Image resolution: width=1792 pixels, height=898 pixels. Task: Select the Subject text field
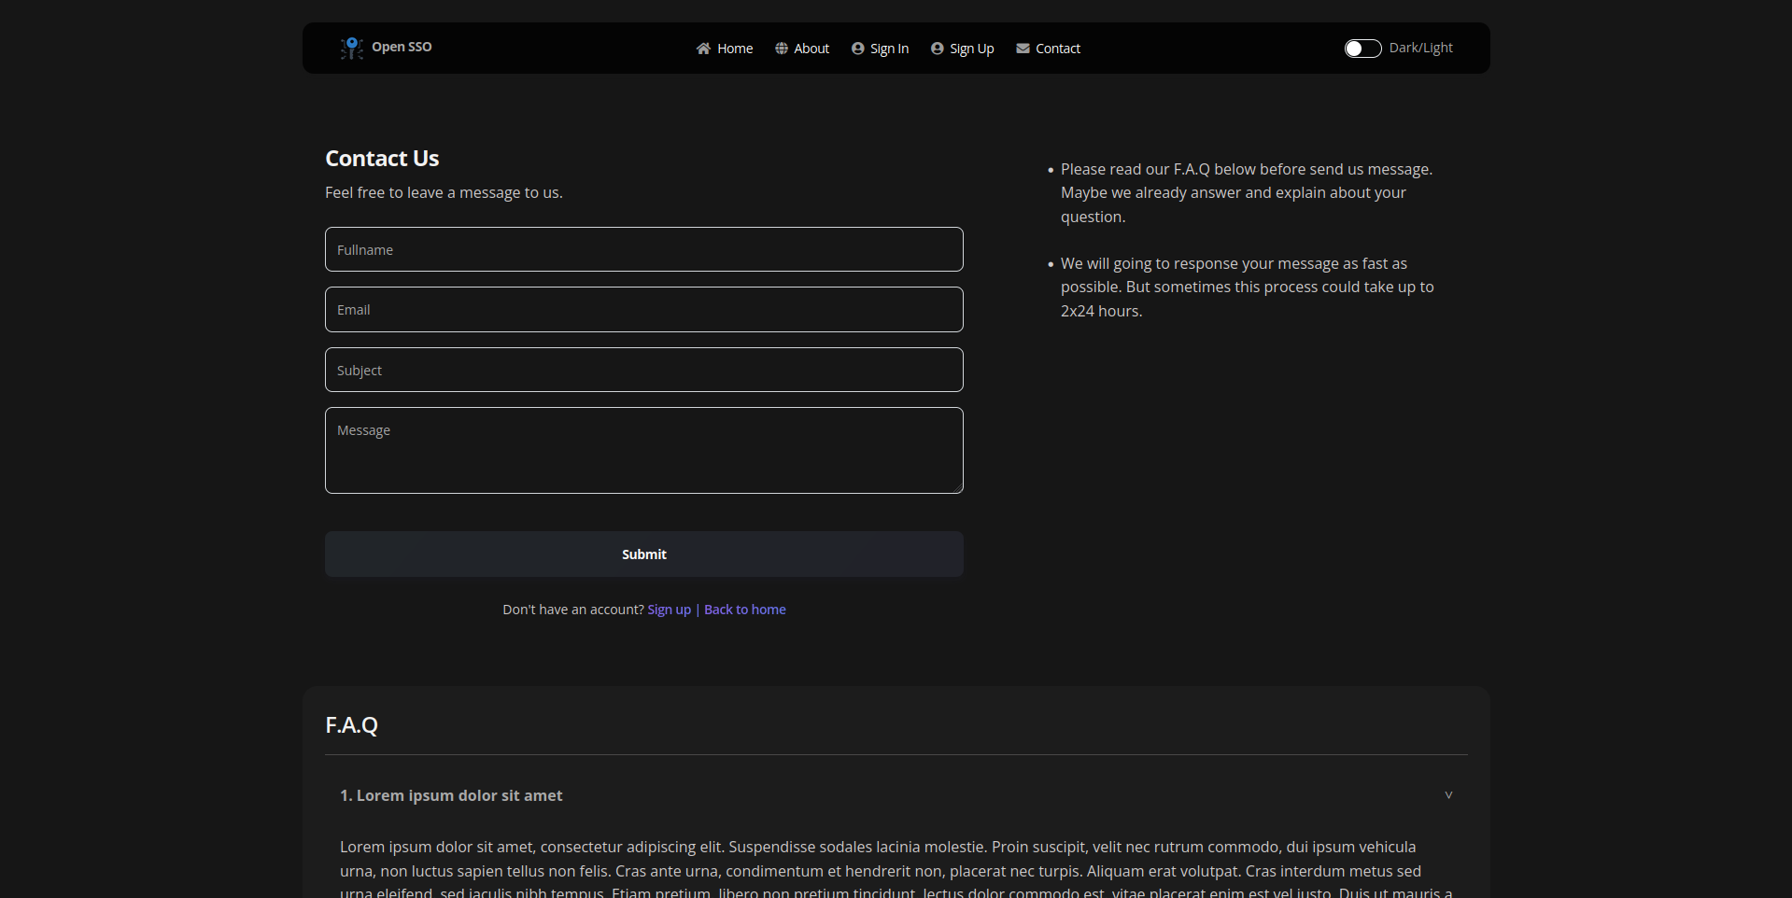point(644,370)
